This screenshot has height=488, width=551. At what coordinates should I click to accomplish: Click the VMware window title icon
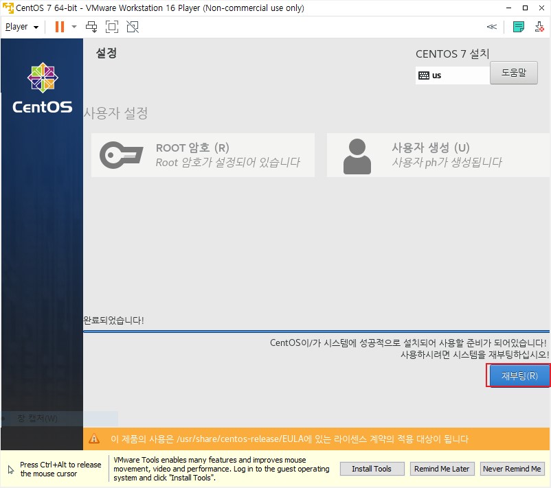[x=8, y=8]
